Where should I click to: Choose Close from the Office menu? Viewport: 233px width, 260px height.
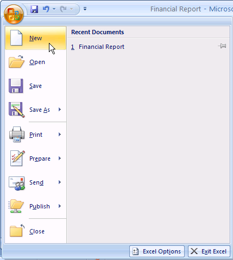coord(35,231)
